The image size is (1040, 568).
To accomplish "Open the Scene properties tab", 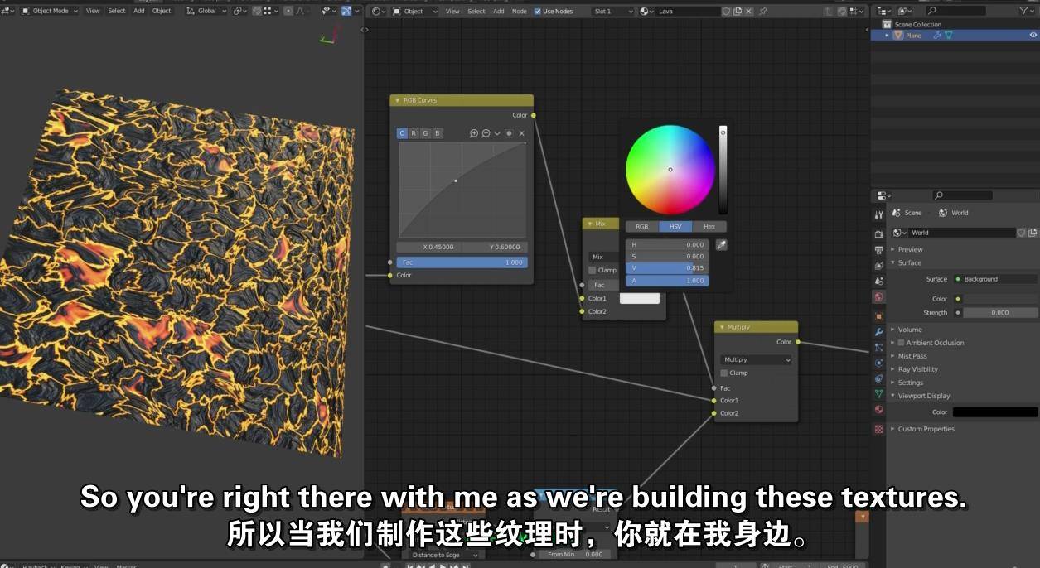I will pyautogui.click(x=878, y=281).
